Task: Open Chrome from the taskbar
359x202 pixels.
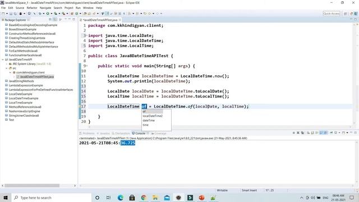Action: tap(144, 198)
